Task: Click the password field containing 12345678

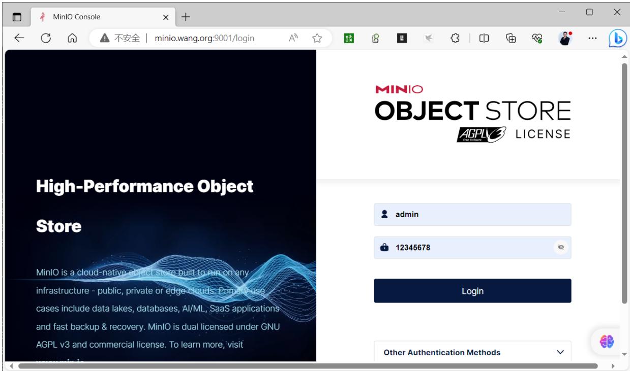Action: [x=472, y=248]
